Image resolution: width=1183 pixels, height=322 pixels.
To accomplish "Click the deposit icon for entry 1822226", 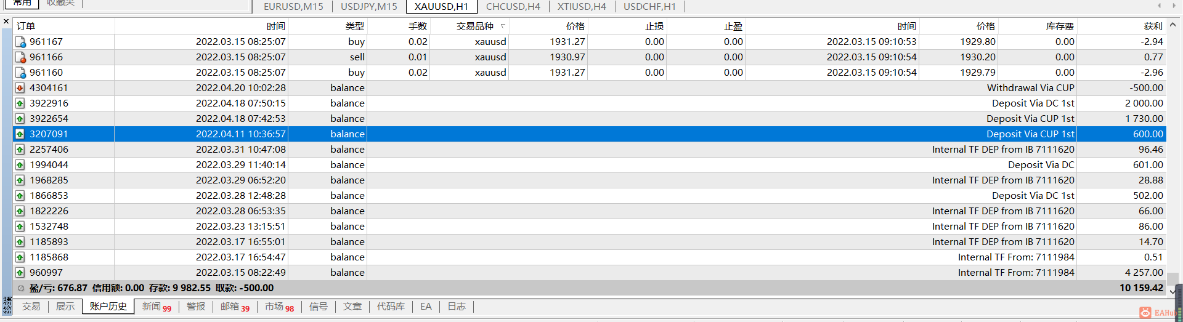I will click(x=20, y=211).
